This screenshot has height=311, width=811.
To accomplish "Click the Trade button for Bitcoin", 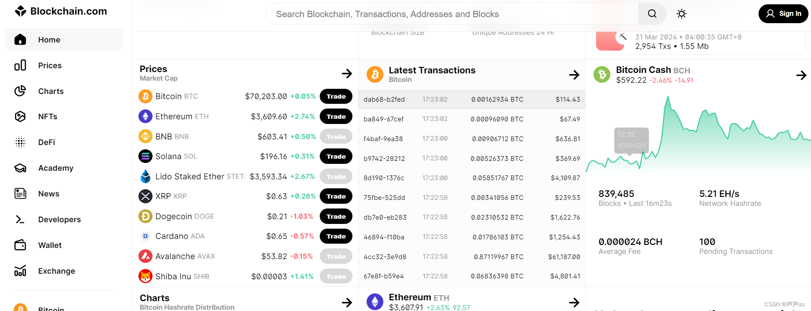I will click(336, 97).
